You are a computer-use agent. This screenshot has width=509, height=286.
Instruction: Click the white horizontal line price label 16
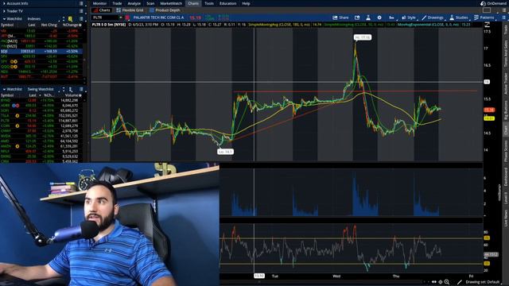[487, 82]
